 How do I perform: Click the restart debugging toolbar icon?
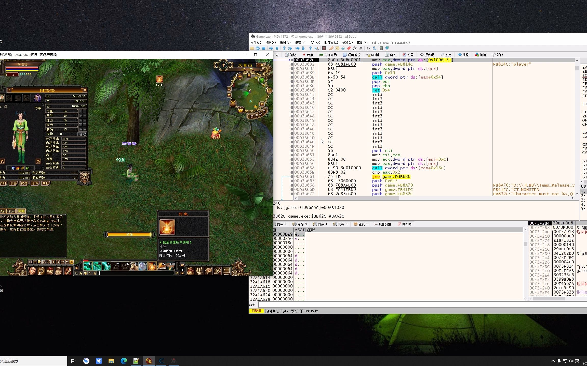(258, 48)
